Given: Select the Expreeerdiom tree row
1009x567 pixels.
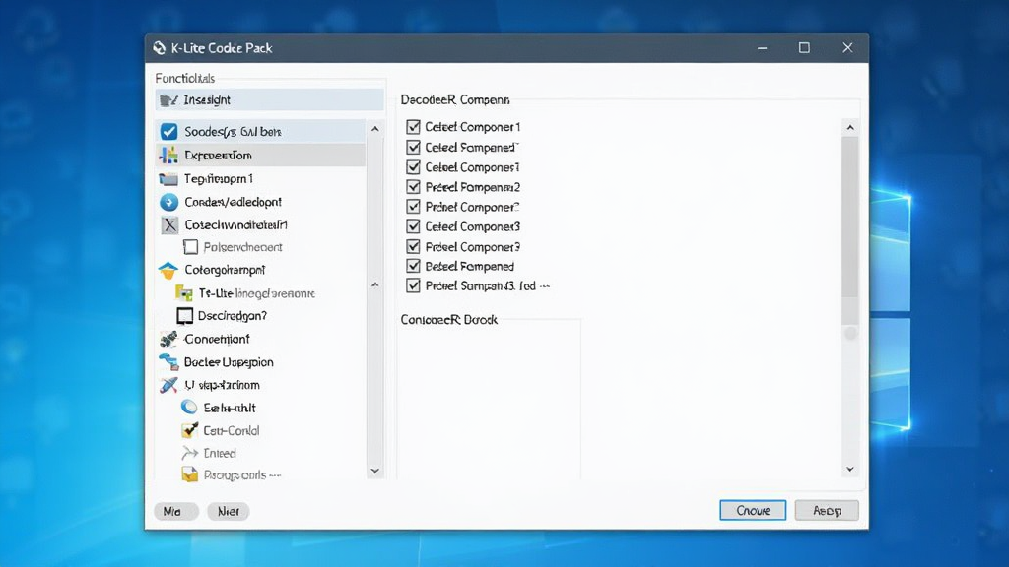Looking at the screenshot, I should point(260,155).
